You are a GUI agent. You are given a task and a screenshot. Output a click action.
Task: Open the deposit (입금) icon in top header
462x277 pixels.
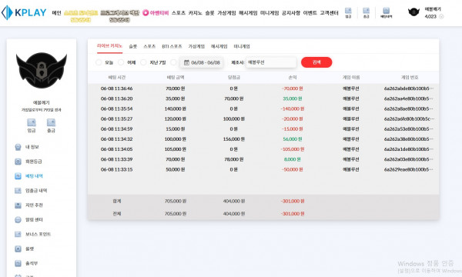click(x=348, y=13)
